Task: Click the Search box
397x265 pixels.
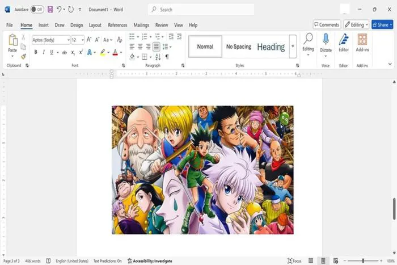Action: point(201,10)
